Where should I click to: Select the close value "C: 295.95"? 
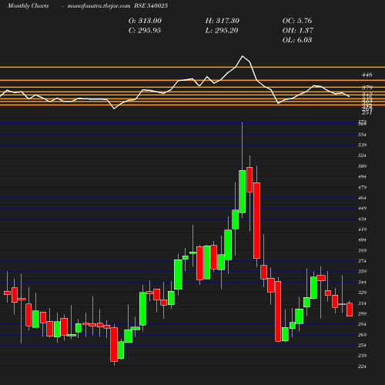(145, 31)
